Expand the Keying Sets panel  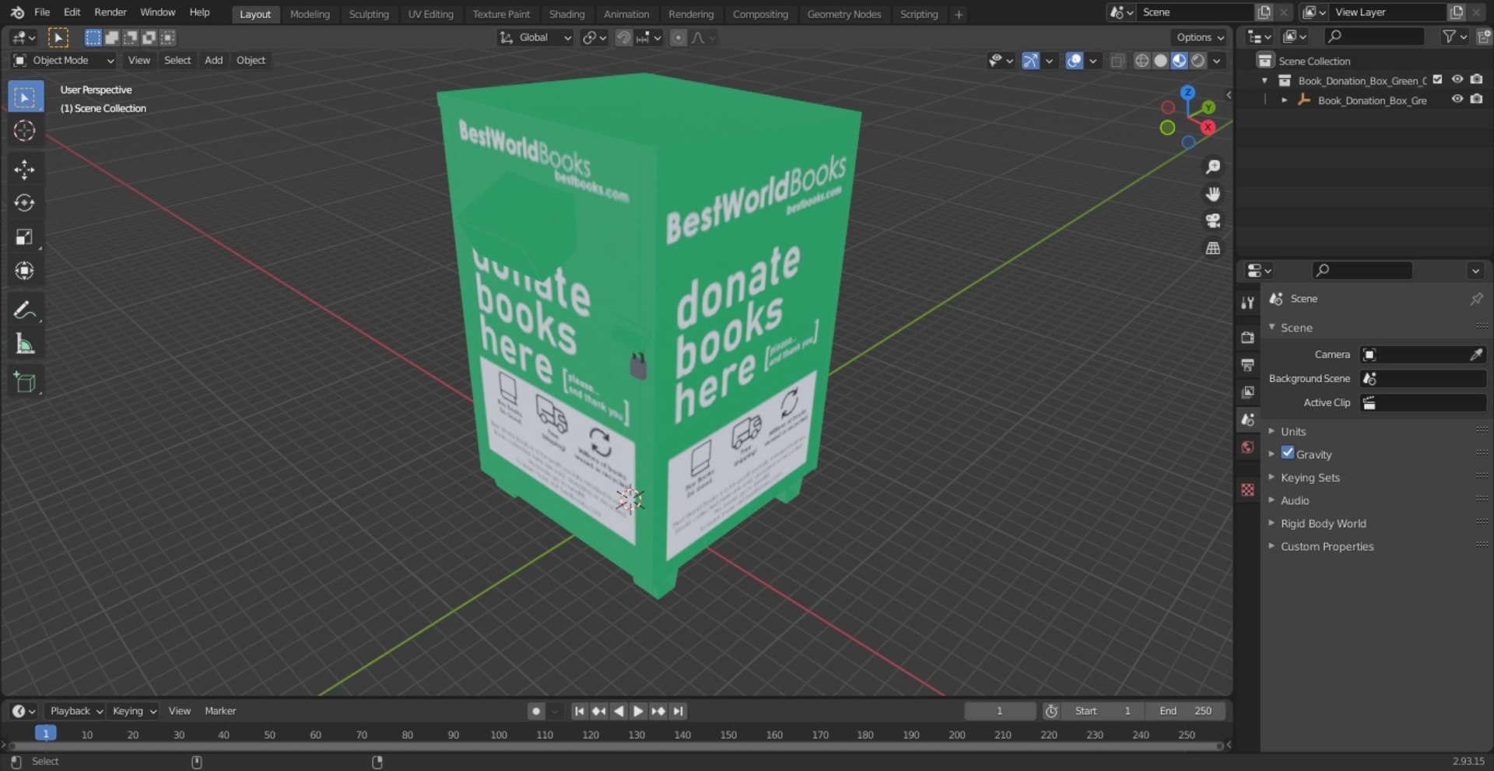point(1310,477)
